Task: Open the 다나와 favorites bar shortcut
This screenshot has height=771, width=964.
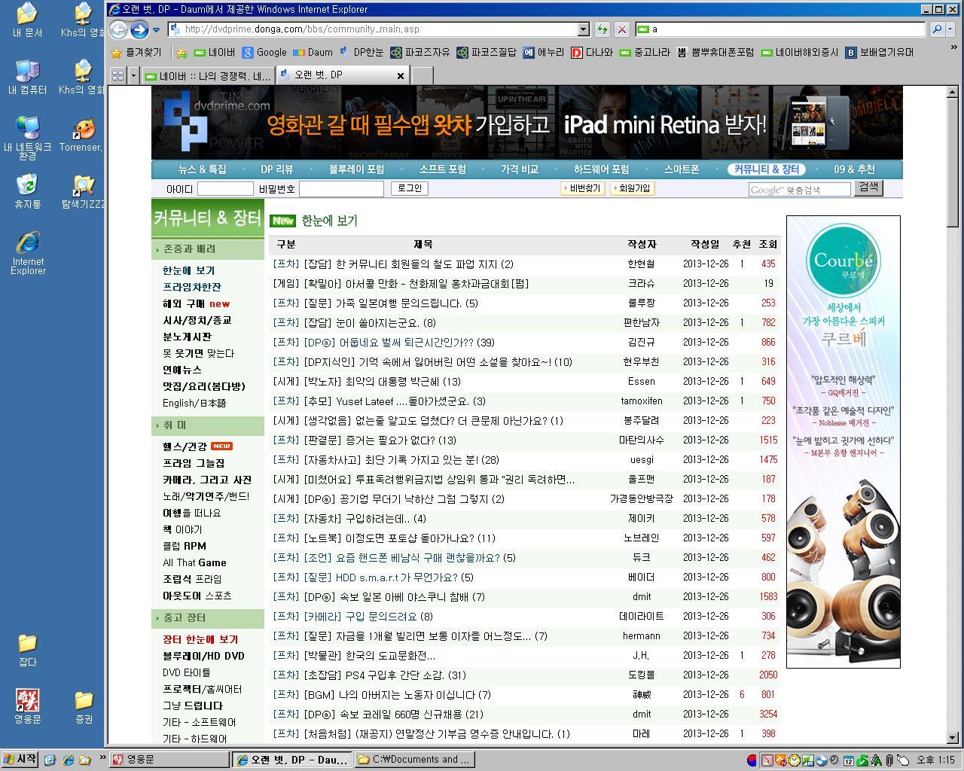Action: 592,53
